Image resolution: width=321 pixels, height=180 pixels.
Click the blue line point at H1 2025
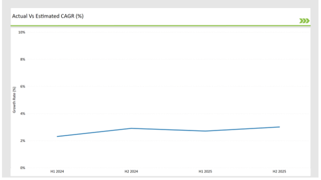205,131
